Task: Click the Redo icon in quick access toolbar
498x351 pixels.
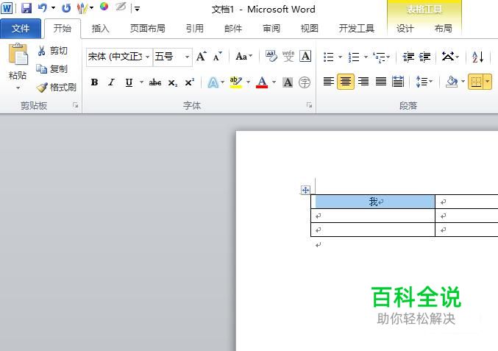Action: (x=66, y=8)
